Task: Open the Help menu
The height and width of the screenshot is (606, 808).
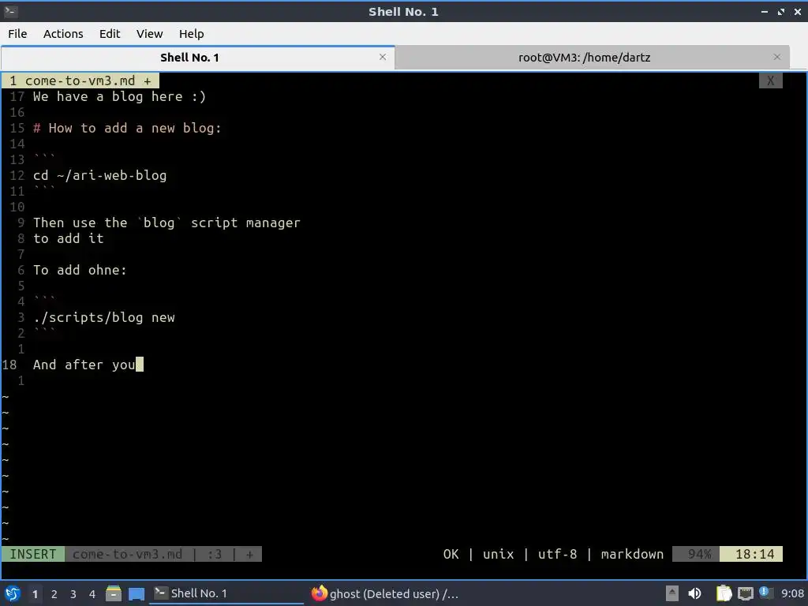Action: coord(191,33)
